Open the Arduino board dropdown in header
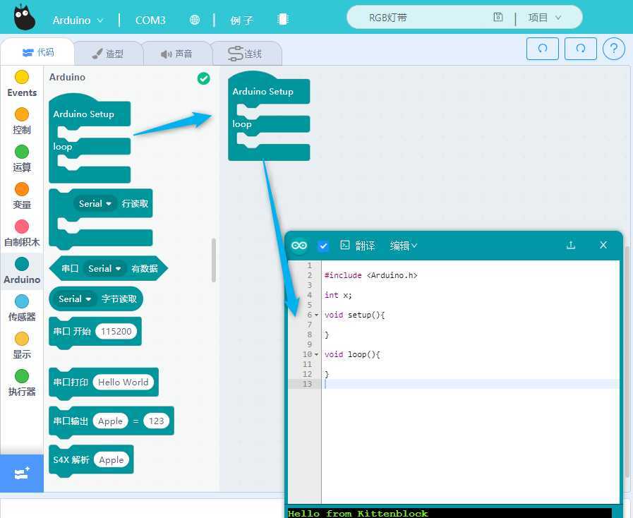The height and width of the screenshot is (518, 633). (x=78, y=20)
